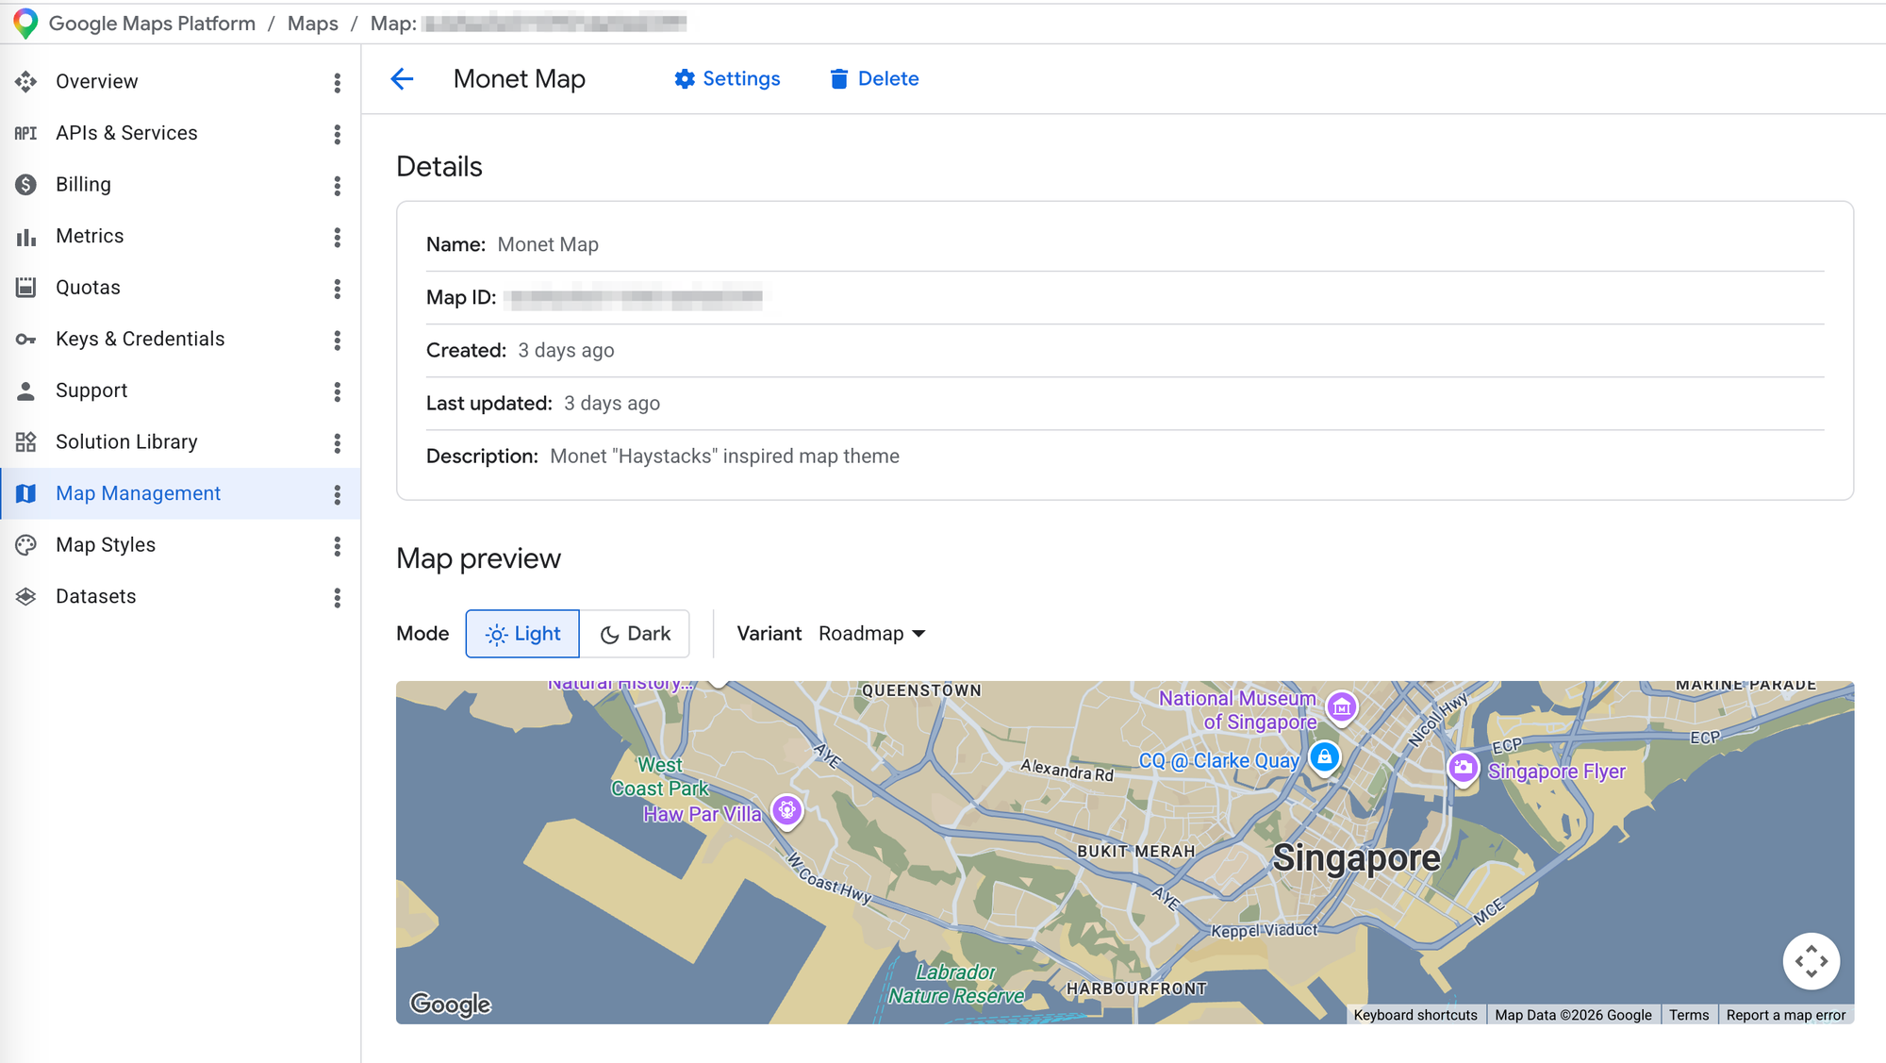Click the Quotas icon in sidebar
This screenshot has height=1063, width=1886.
(x=26, y=288)
